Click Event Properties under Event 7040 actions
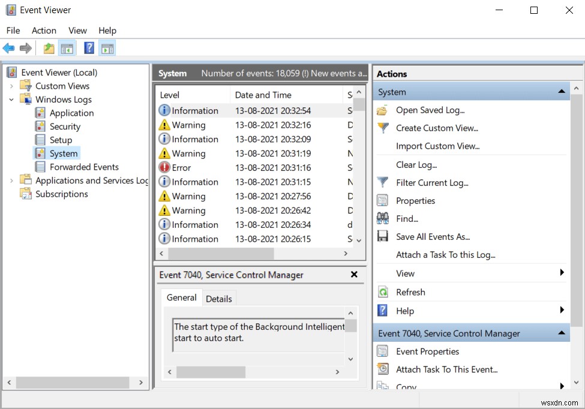585x409 pixels. click(427, 351)
